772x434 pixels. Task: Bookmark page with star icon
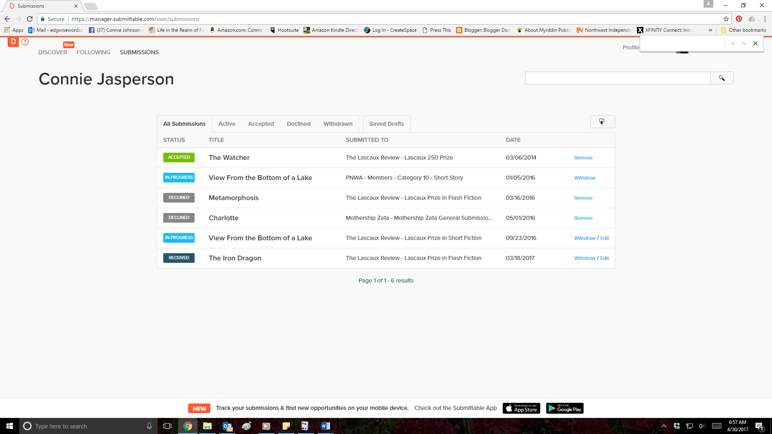click(x=726, y=19)
